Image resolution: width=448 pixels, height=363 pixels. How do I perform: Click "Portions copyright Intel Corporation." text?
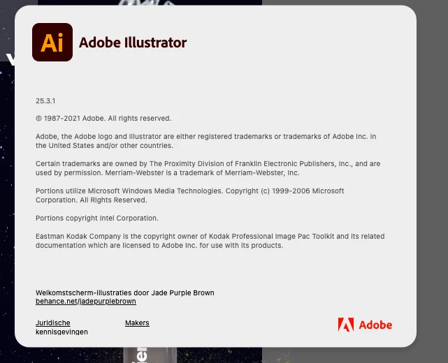pyautogui.click(x=97, y=218)
